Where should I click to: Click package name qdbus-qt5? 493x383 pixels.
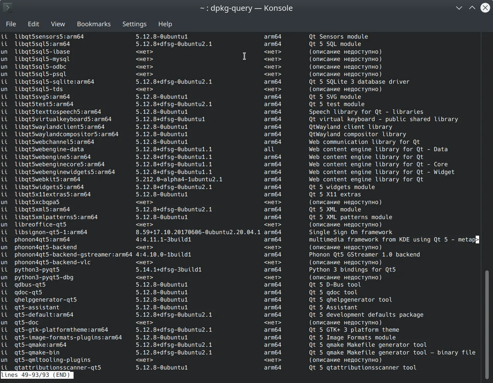coord(30,285)
